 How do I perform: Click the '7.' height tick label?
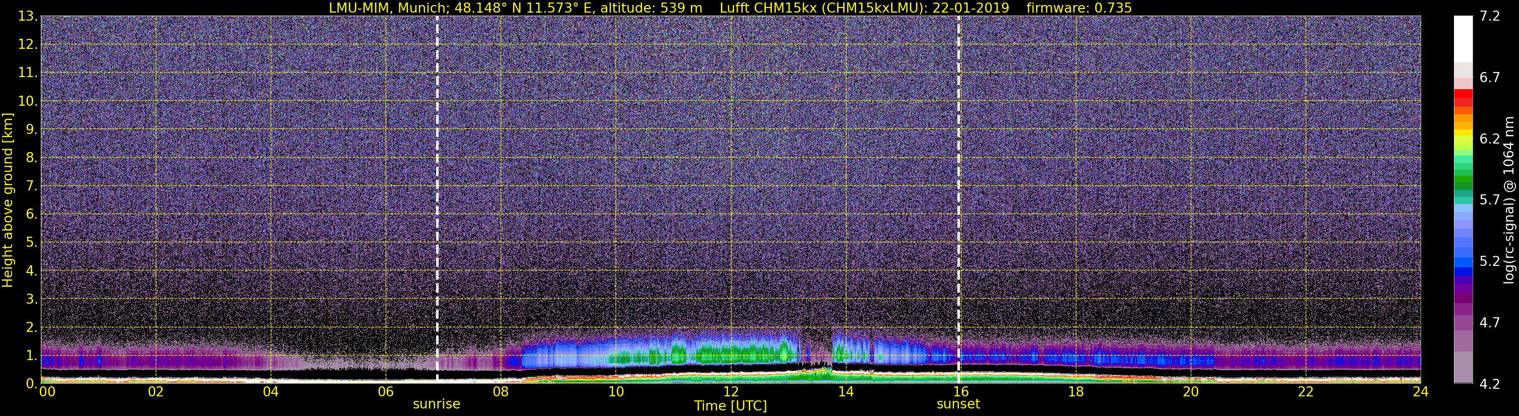tap(31, 186)
